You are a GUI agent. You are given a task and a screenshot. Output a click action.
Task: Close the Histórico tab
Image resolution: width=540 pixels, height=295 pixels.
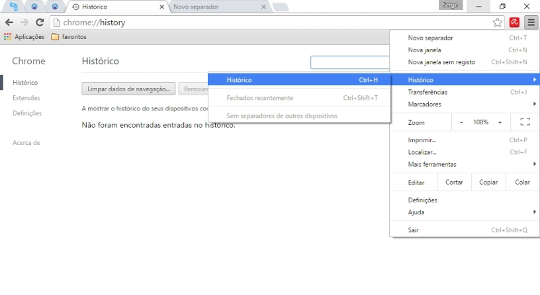coord(161,7)
